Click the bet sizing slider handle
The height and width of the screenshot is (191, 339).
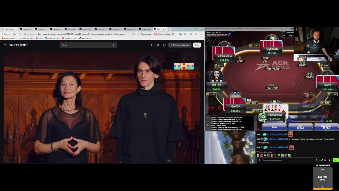click(292, 121)
